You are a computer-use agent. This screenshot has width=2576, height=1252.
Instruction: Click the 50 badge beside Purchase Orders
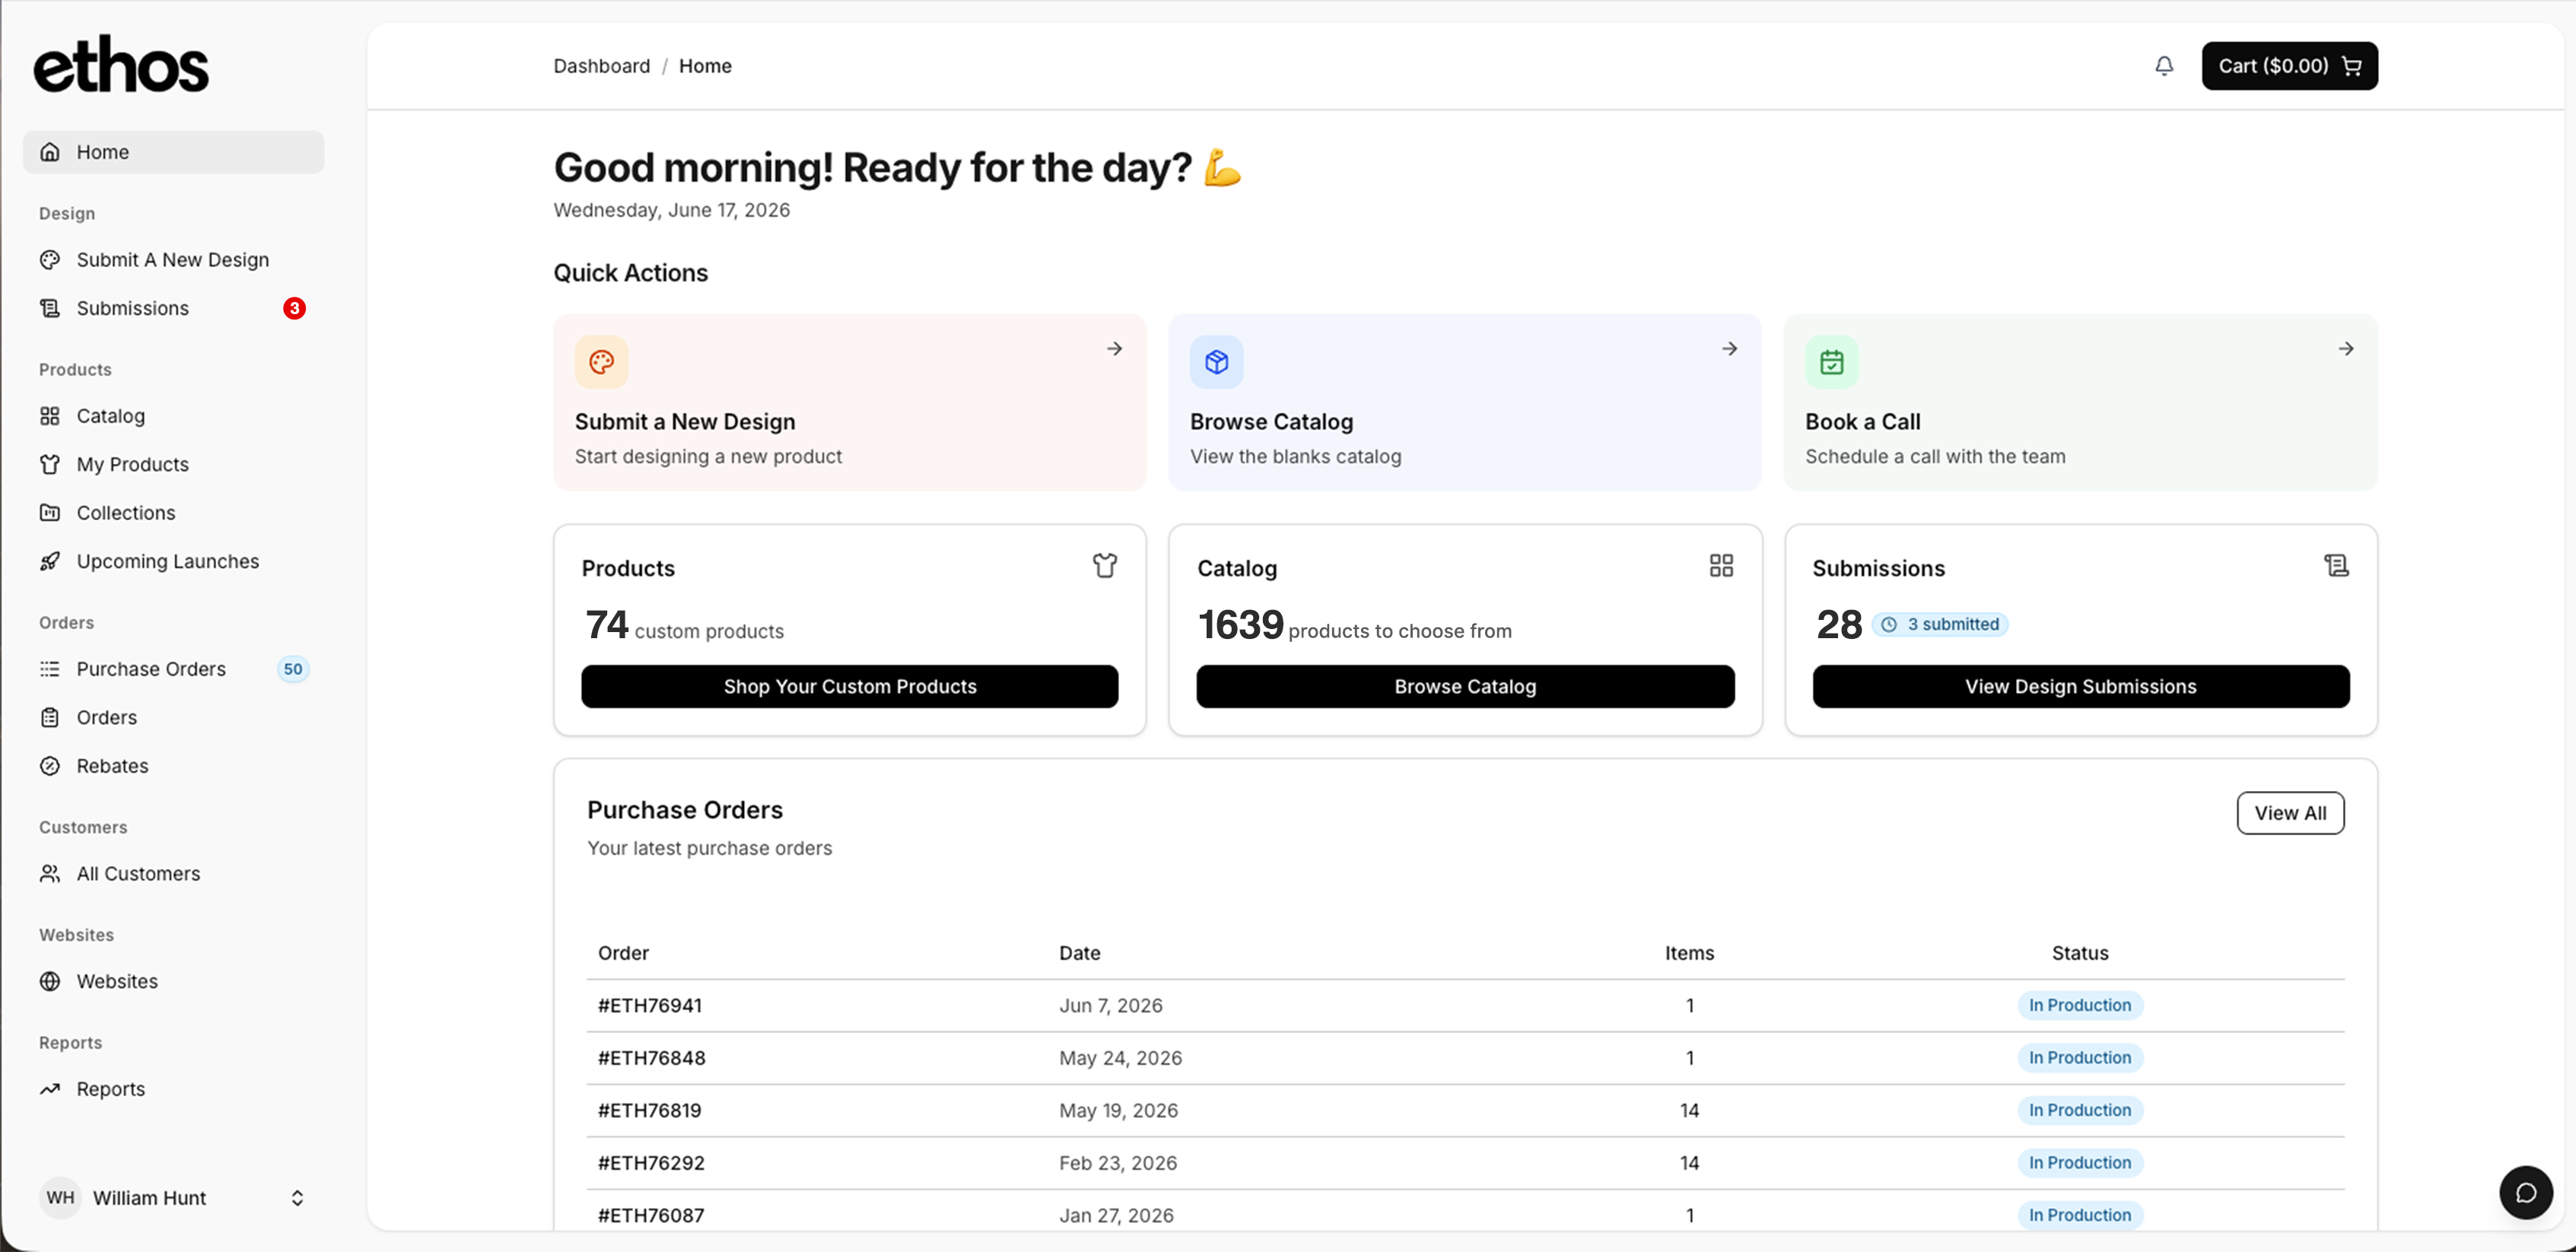[292, 669]
